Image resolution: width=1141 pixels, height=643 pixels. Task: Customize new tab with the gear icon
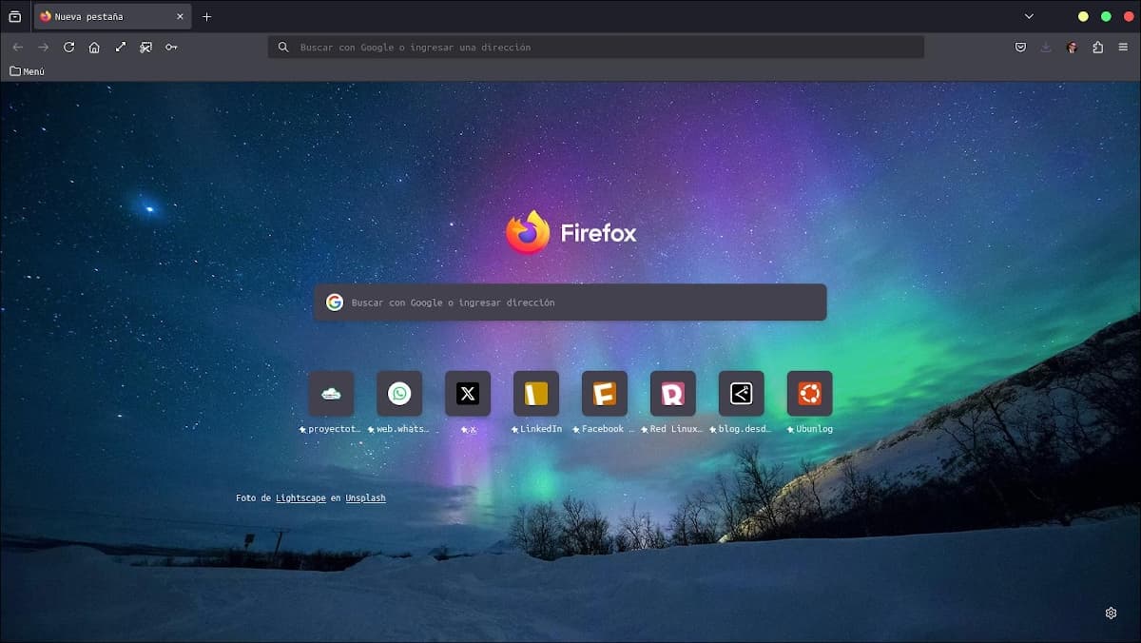(1111, 614)
